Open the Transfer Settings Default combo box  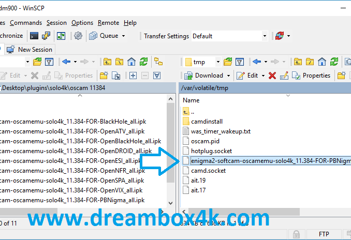229,36
